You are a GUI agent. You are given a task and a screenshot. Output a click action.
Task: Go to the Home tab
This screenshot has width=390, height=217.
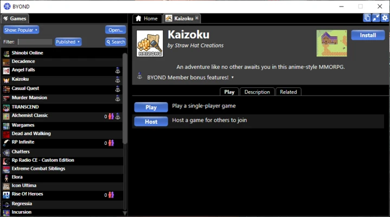pyautogui.click(x=146, y=18)
